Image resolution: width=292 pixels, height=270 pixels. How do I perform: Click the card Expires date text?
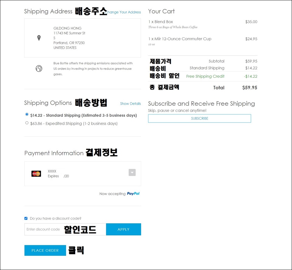pos(58,176)
